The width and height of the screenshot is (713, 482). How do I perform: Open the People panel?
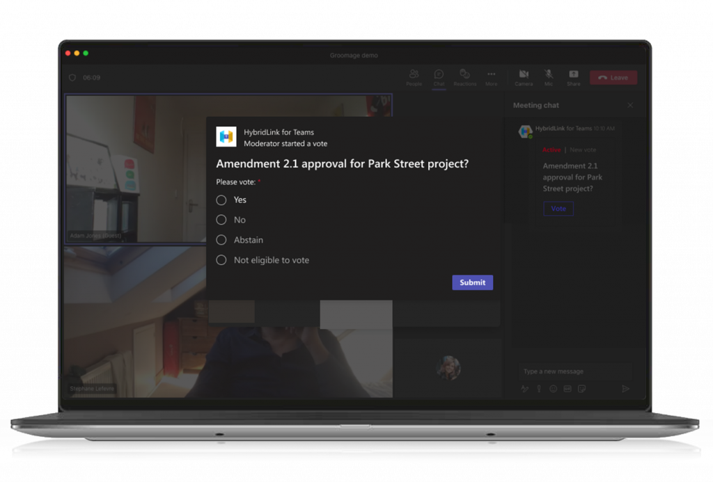[414, 77]
